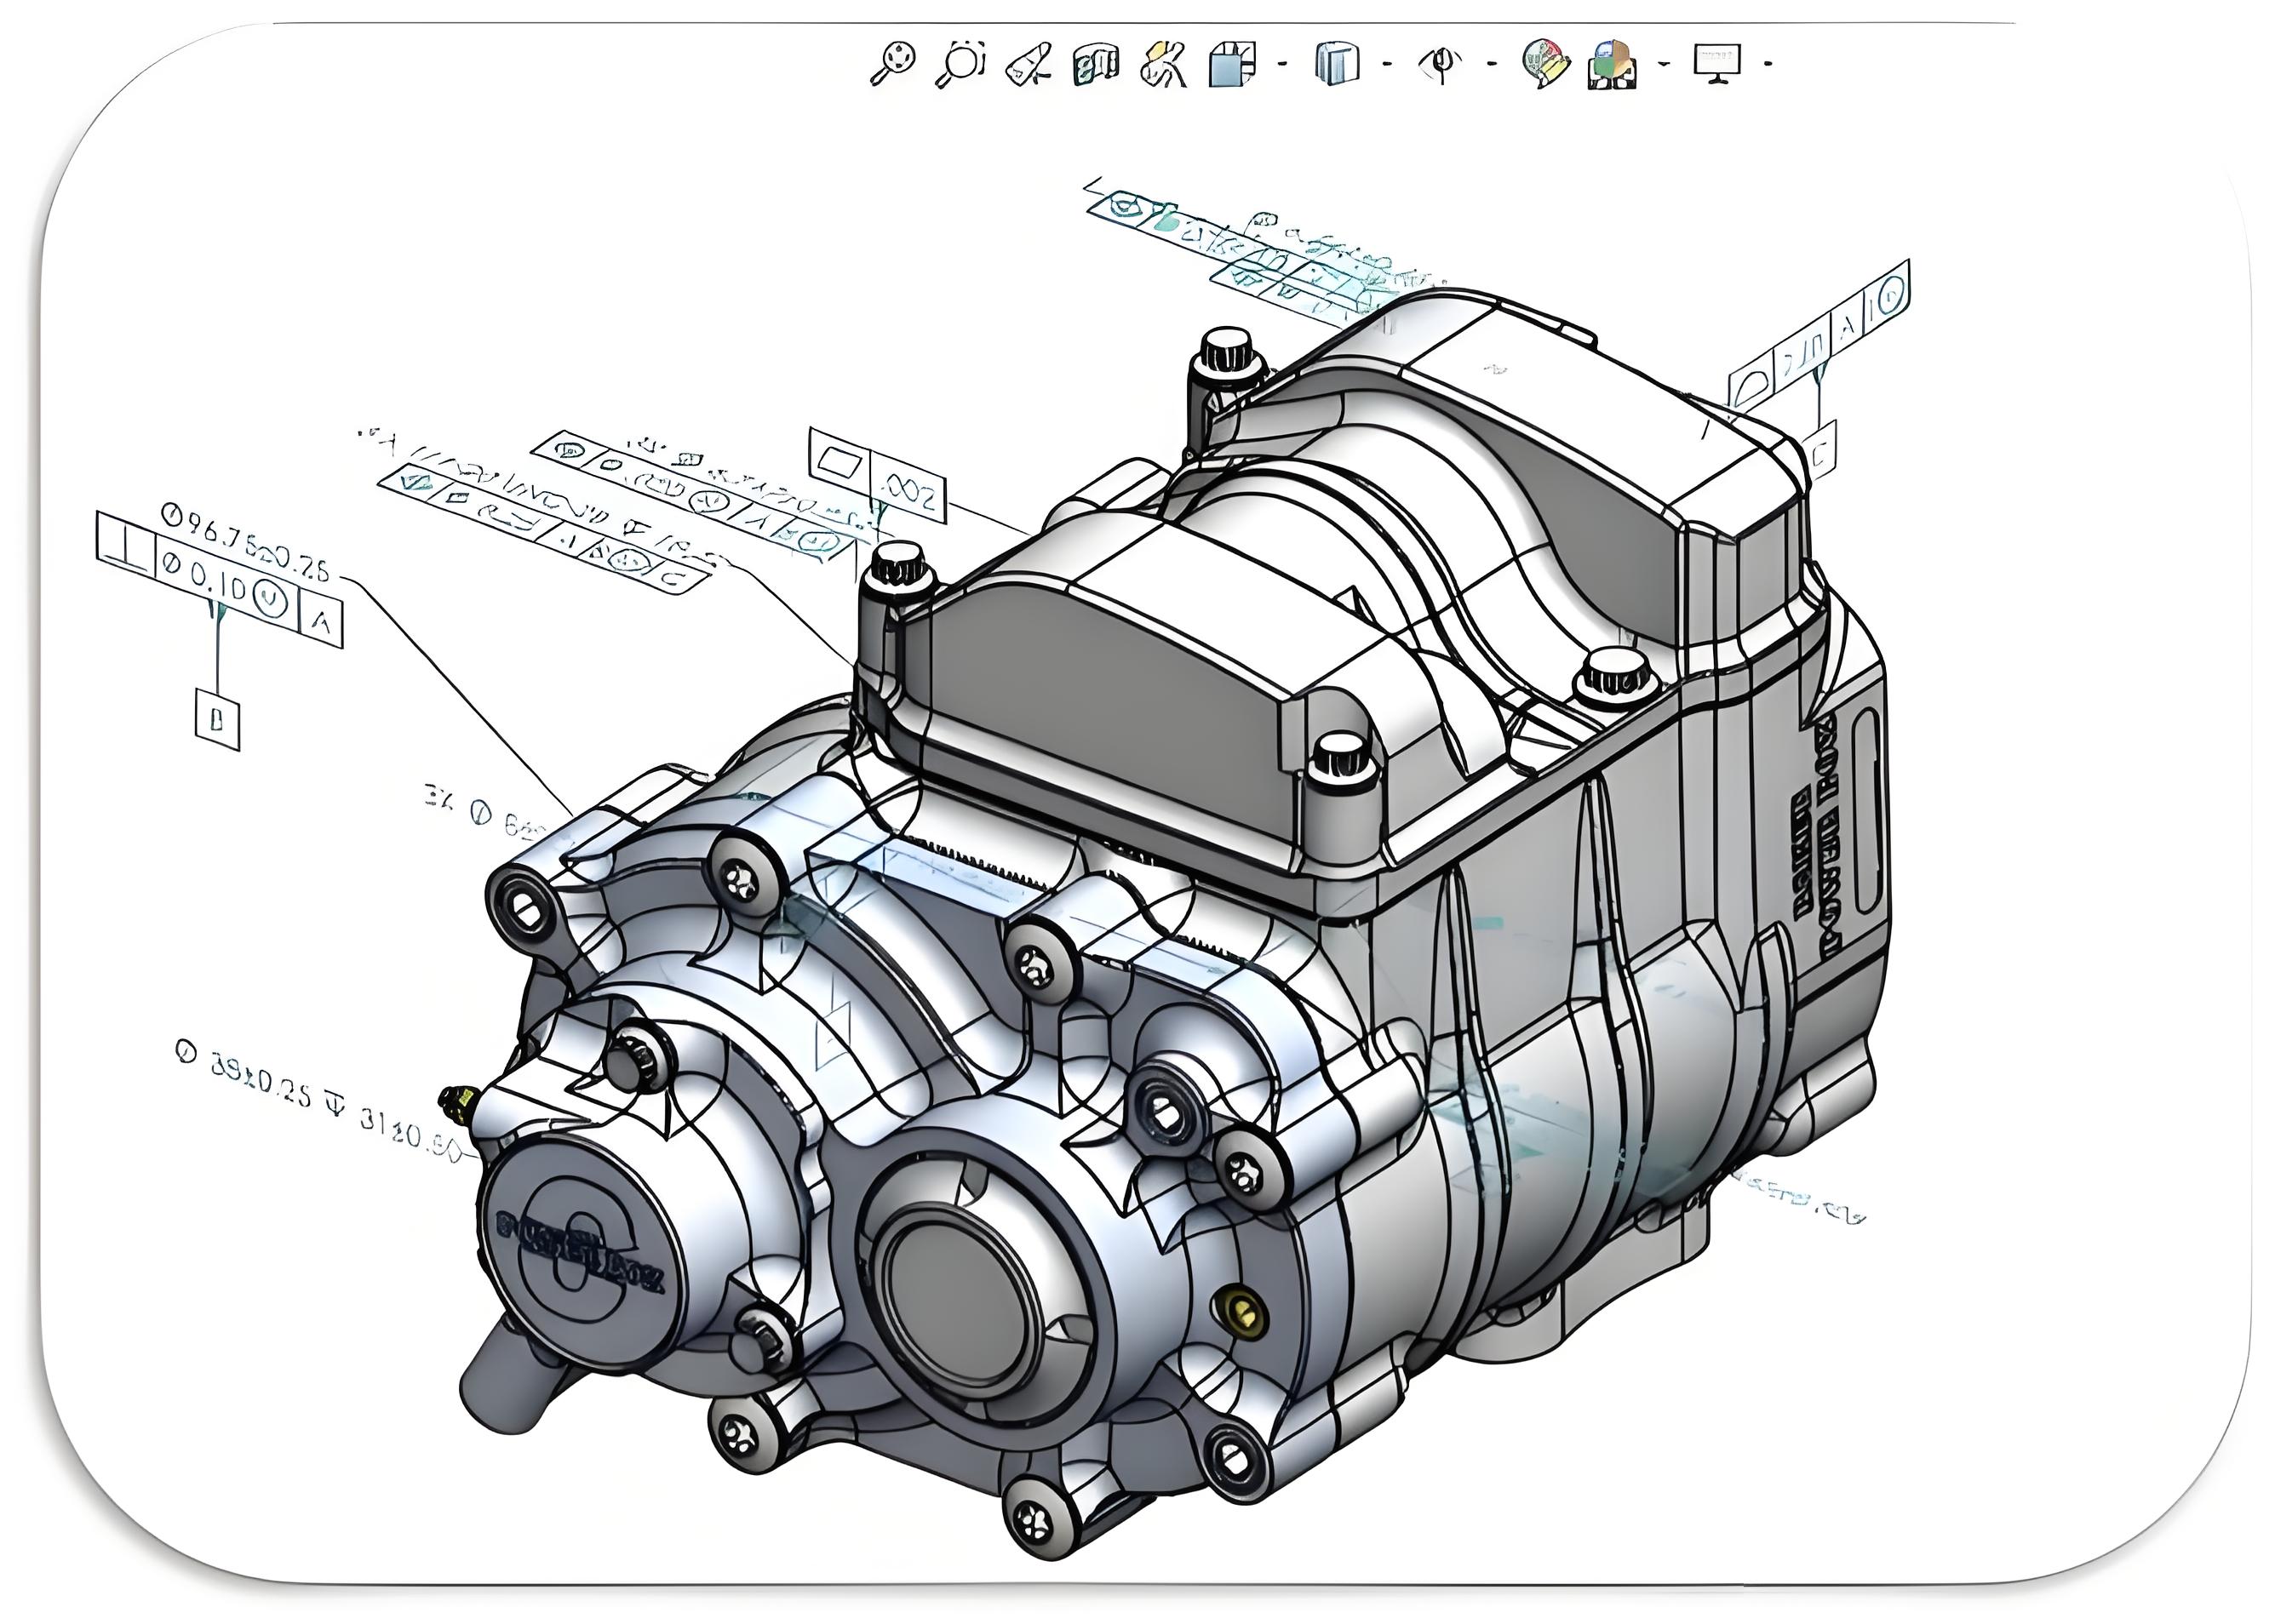The image size is (2275, 1624).
Task: Click the Display Style icon
Action: 1338,64
